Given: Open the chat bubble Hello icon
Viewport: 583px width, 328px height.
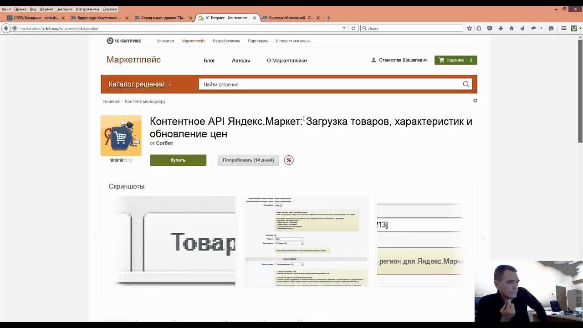Looking at the screenshot, I should coord(551,28).
